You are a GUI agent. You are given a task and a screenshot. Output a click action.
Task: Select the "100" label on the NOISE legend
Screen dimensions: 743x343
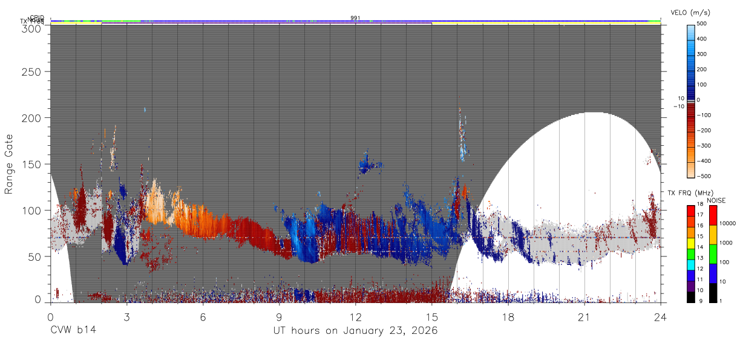click(725, 263)
